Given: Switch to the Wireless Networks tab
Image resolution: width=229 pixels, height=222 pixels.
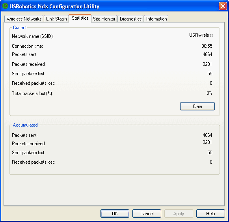Looking at the screenshot, I should [x=24, y=19].
